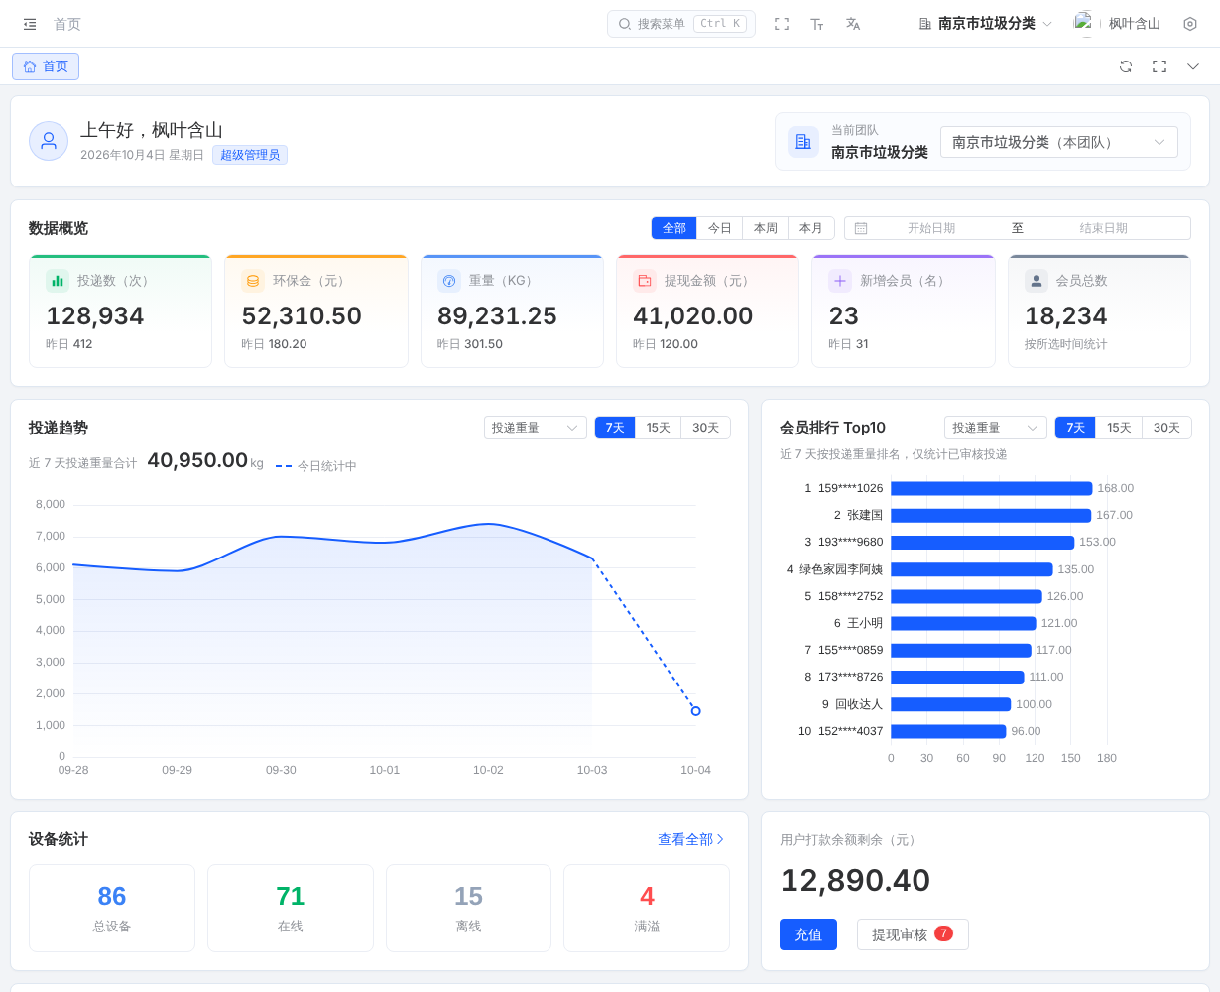This screenshot has height=992, width=1220.
Task: Open the 南京市垃圾分类（本团队）selector
Action: (x=1059, y=142)
